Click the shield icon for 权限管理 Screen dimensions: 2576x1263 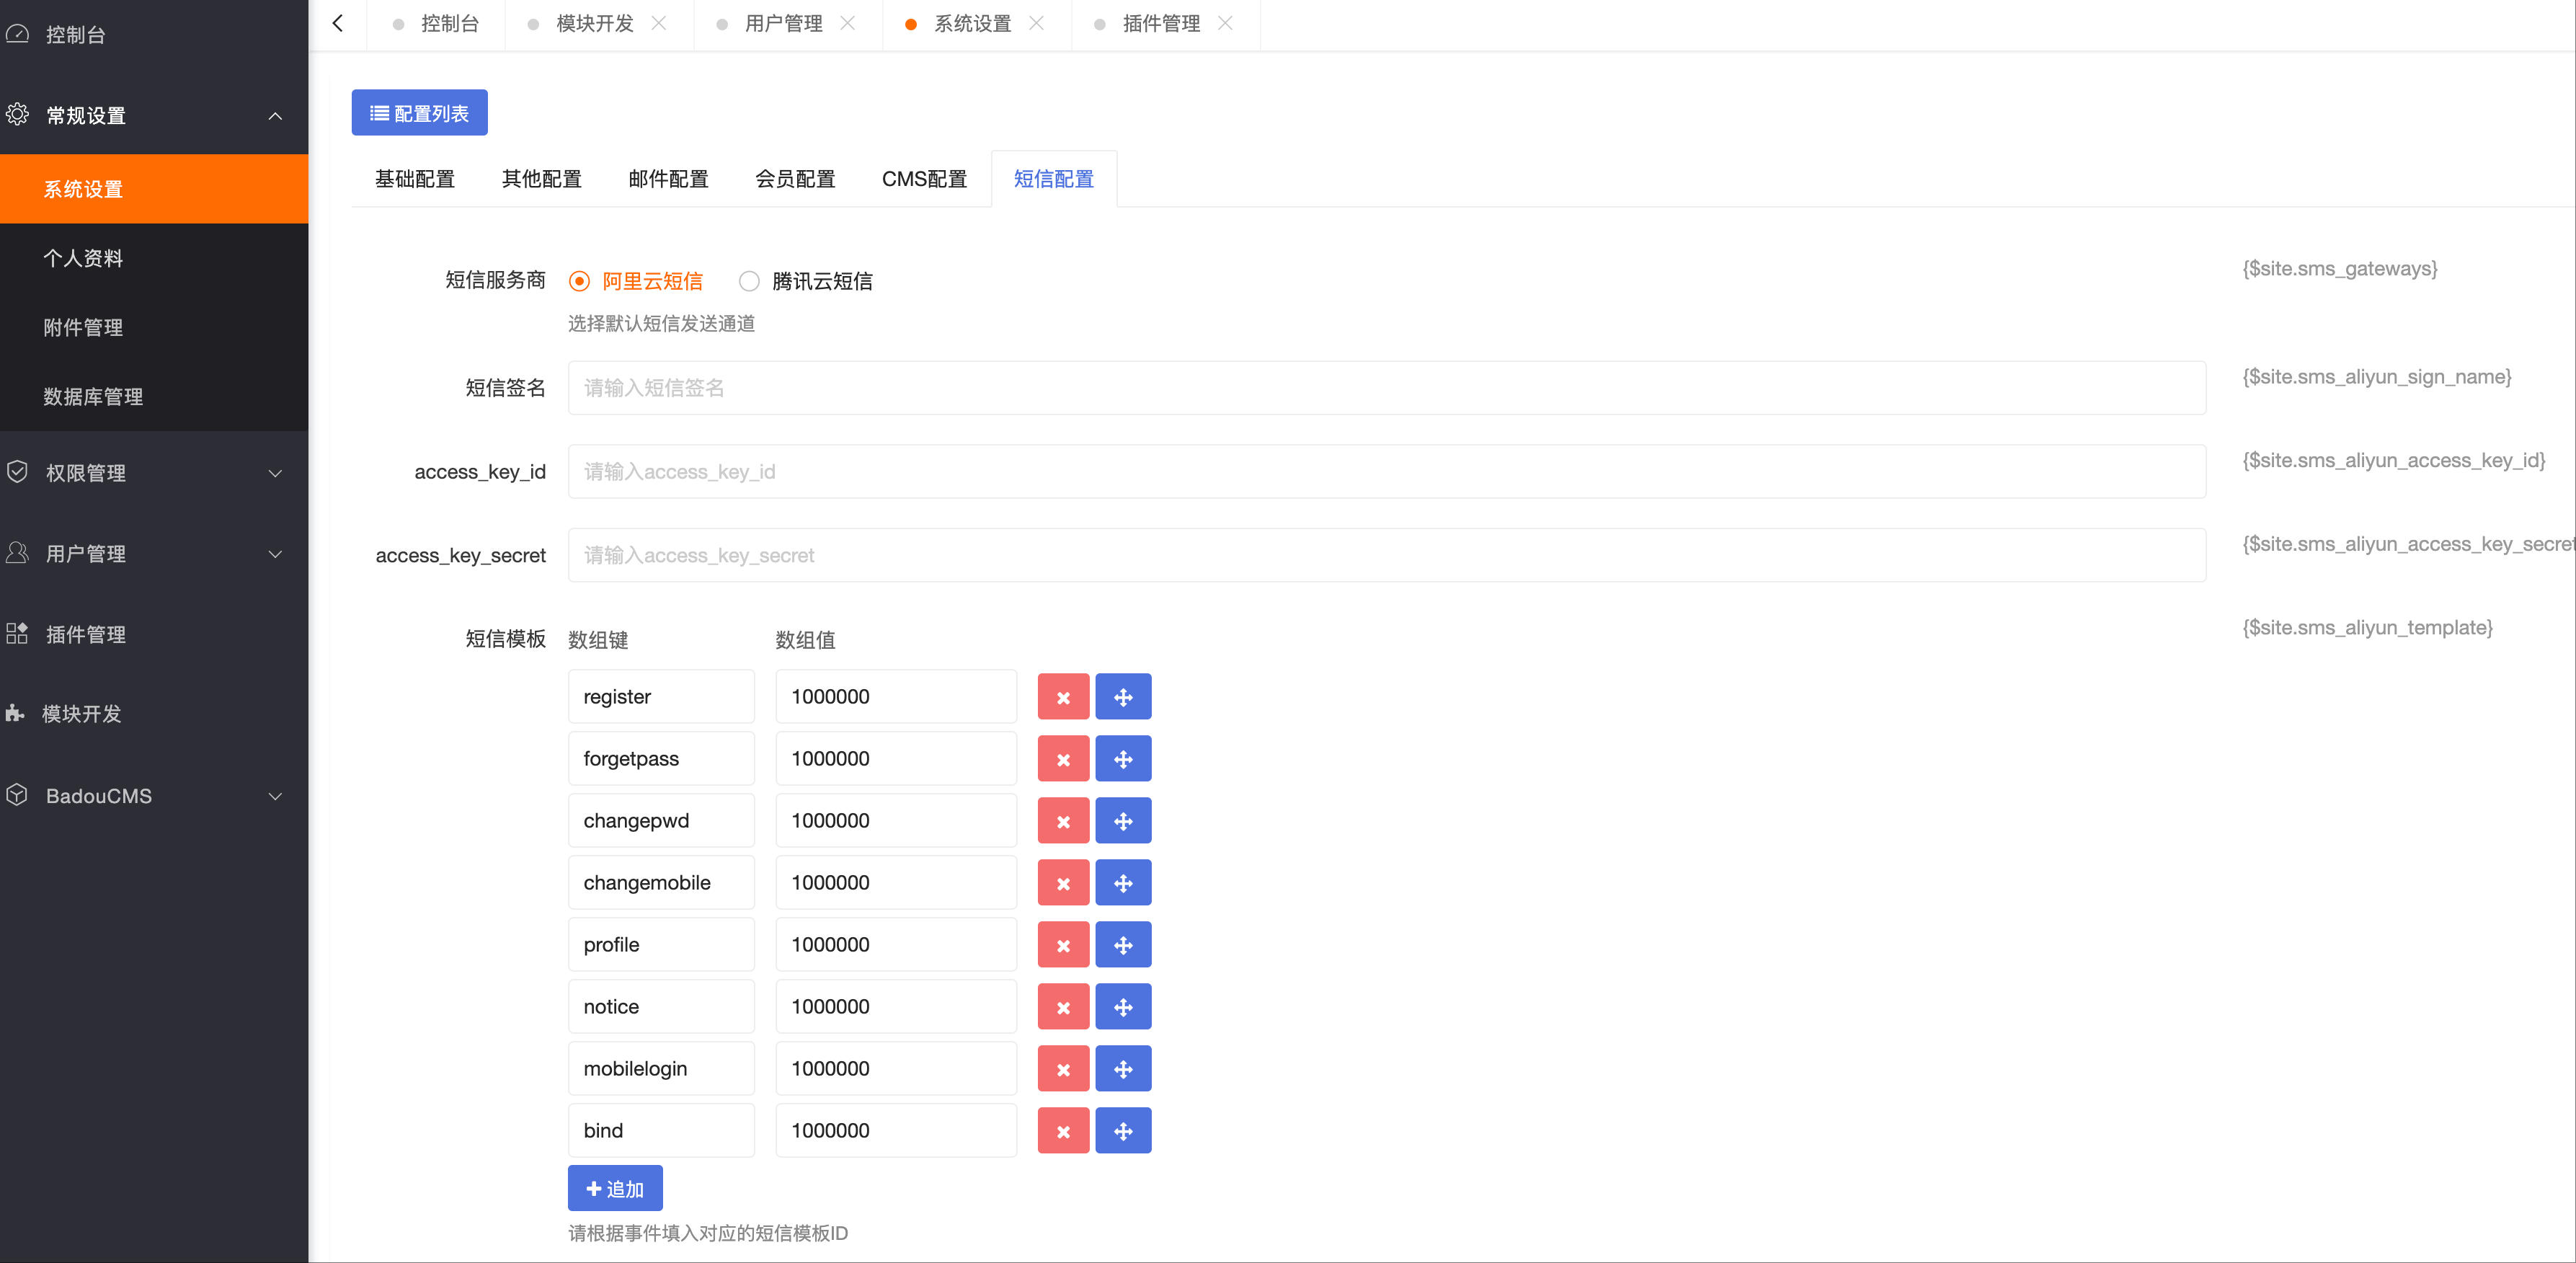(17, 473)
